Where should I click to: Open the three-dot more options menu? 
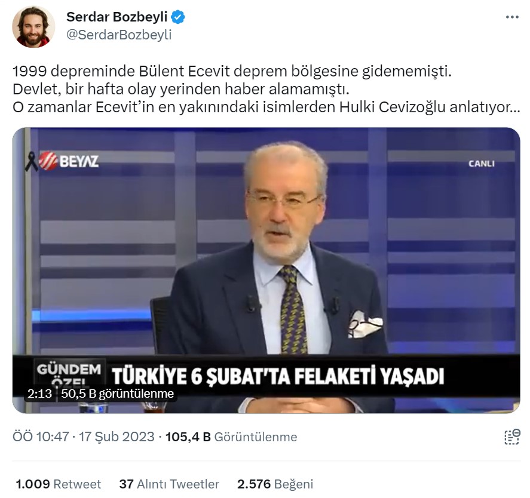(512, 17)
